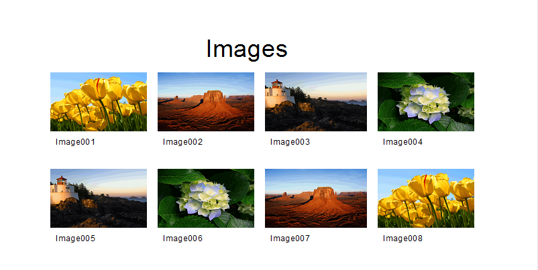Open the Image003 lighthouse thumbnail
The image size is (538, 270).
point(316,102)
